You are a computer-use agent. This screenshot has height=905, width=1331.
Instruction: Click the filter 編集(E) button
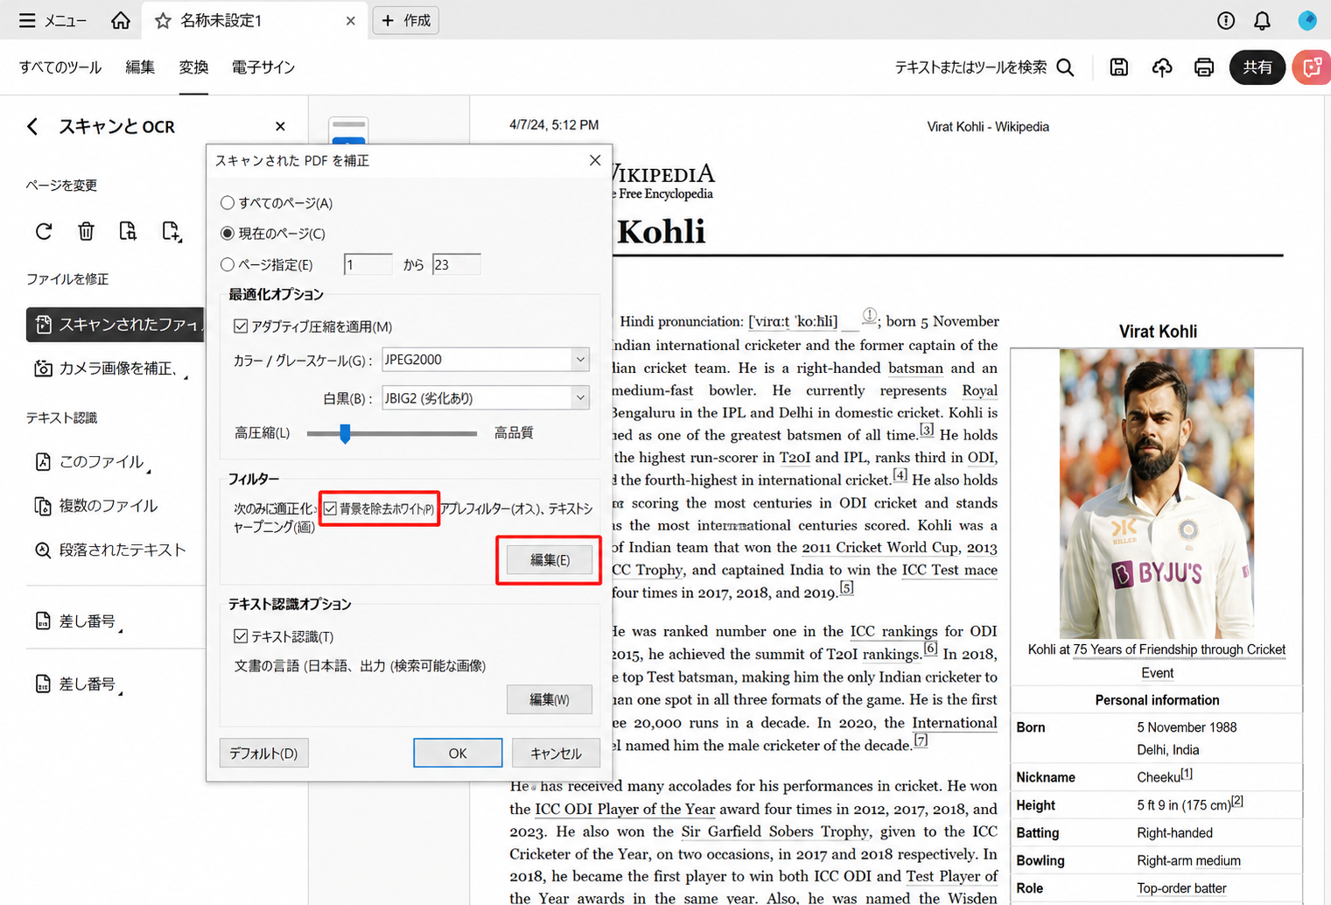tap(550, 560)
